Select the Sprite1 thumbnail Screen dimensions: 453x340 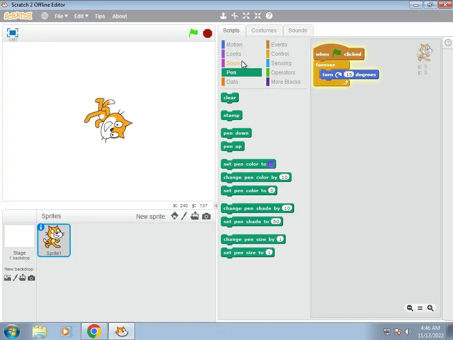pos(54,240)
